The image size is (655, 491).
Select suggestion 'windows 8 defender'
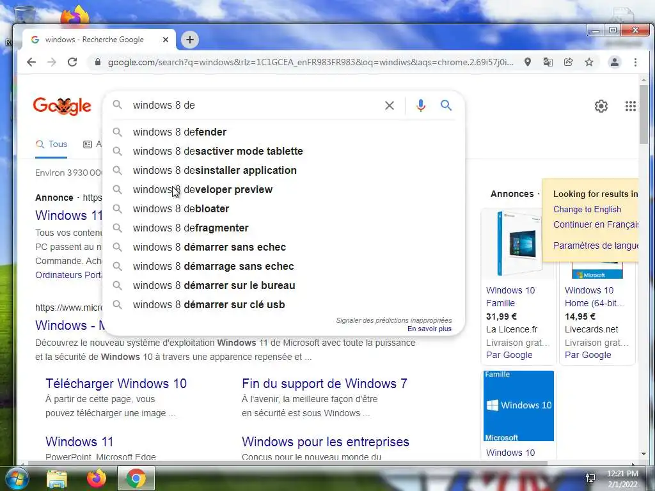283,132
